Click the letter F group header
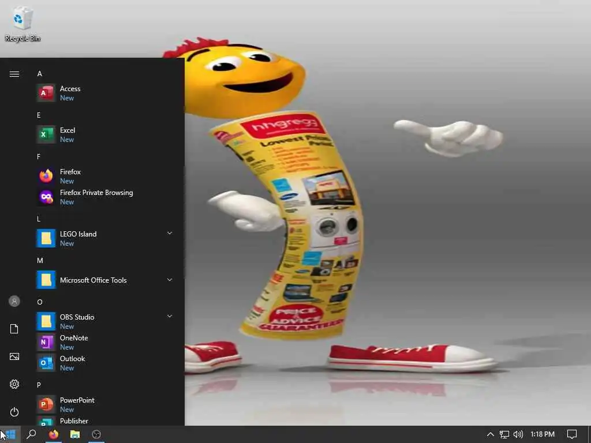This screenshot has height=443, width=591. coord(39,157)
